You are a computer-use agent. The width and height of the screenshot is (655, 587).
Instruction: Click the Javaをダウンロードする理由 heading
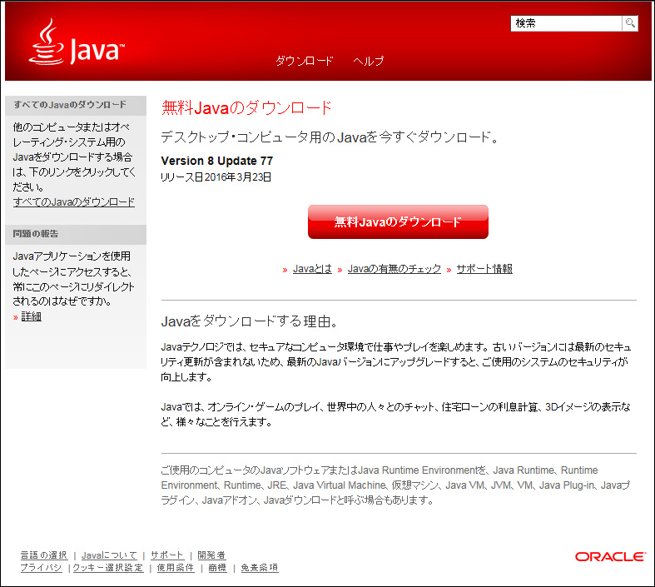tap(250, 321)
